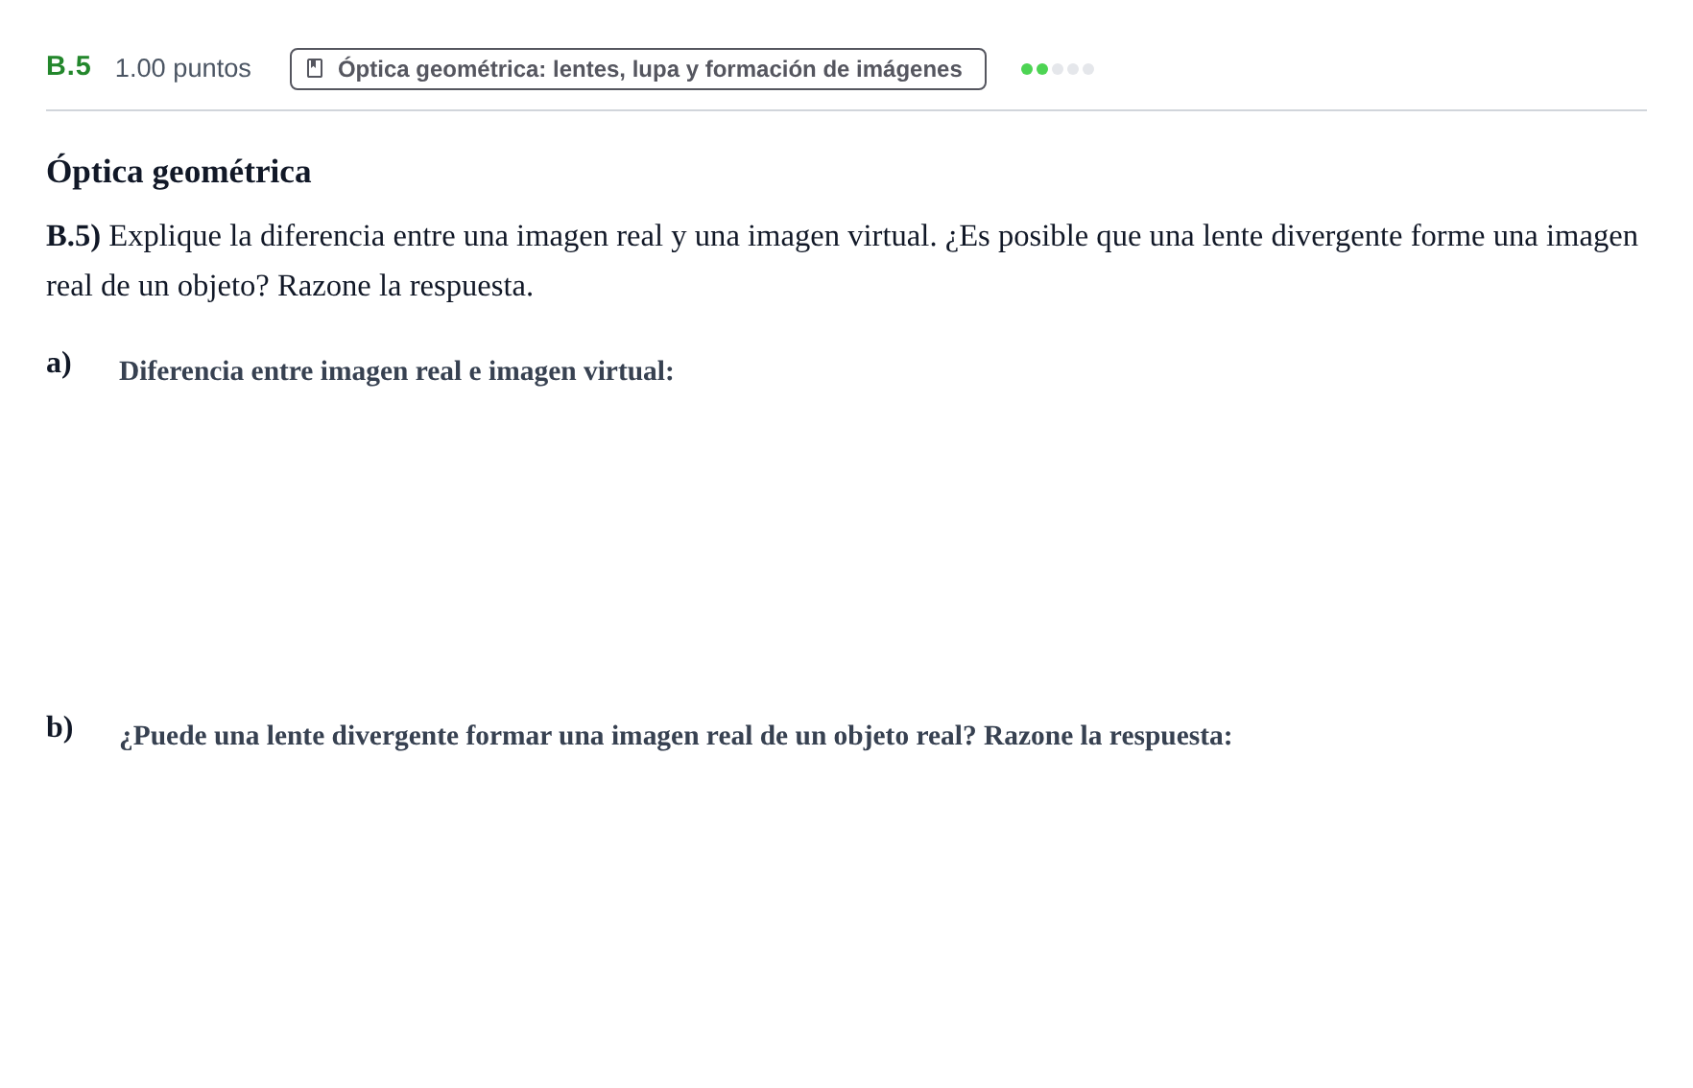
Task: Click the Óptica geométrica heading
Action: (179, 172)
